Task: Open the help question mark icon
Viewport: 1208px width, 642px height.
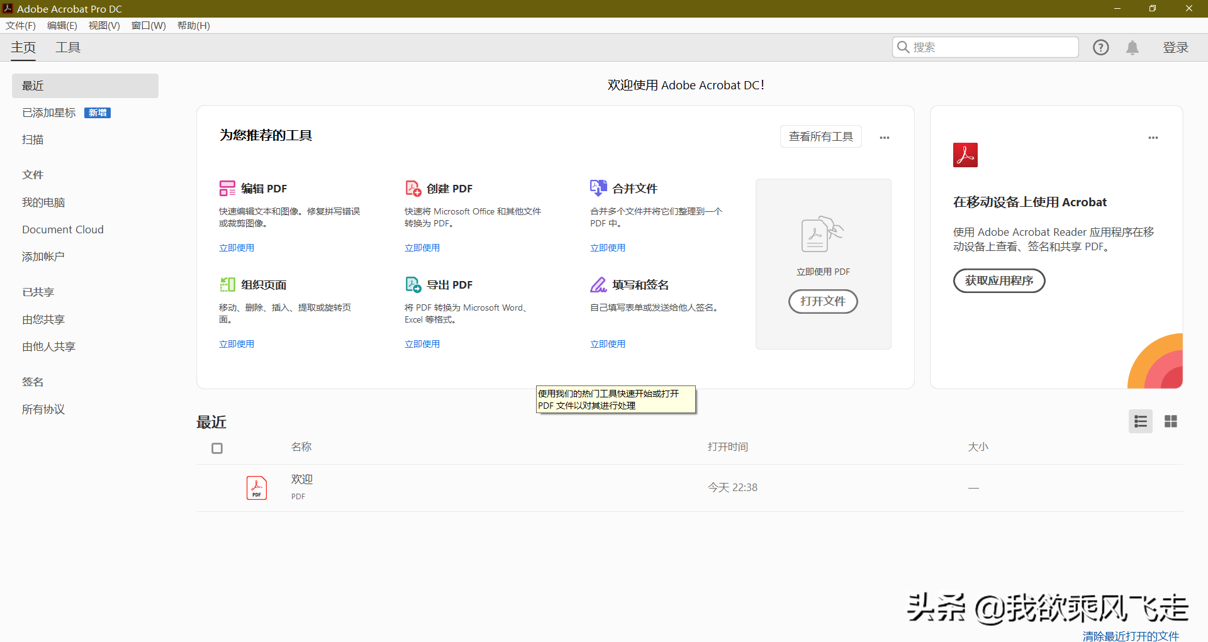Action: pos(1101,47)
